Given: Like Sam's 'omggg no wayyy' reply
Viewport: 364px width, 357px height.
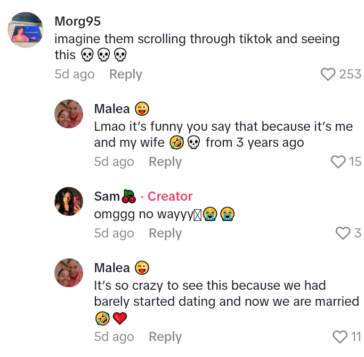Looking at the screenshot, I should [343, 233].
